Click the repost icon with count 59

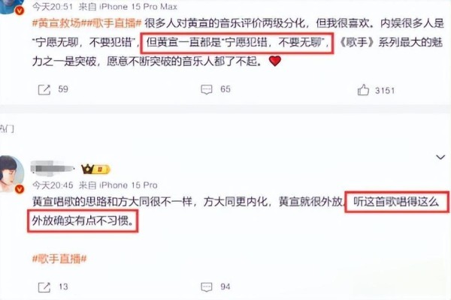tap(44, 89)
